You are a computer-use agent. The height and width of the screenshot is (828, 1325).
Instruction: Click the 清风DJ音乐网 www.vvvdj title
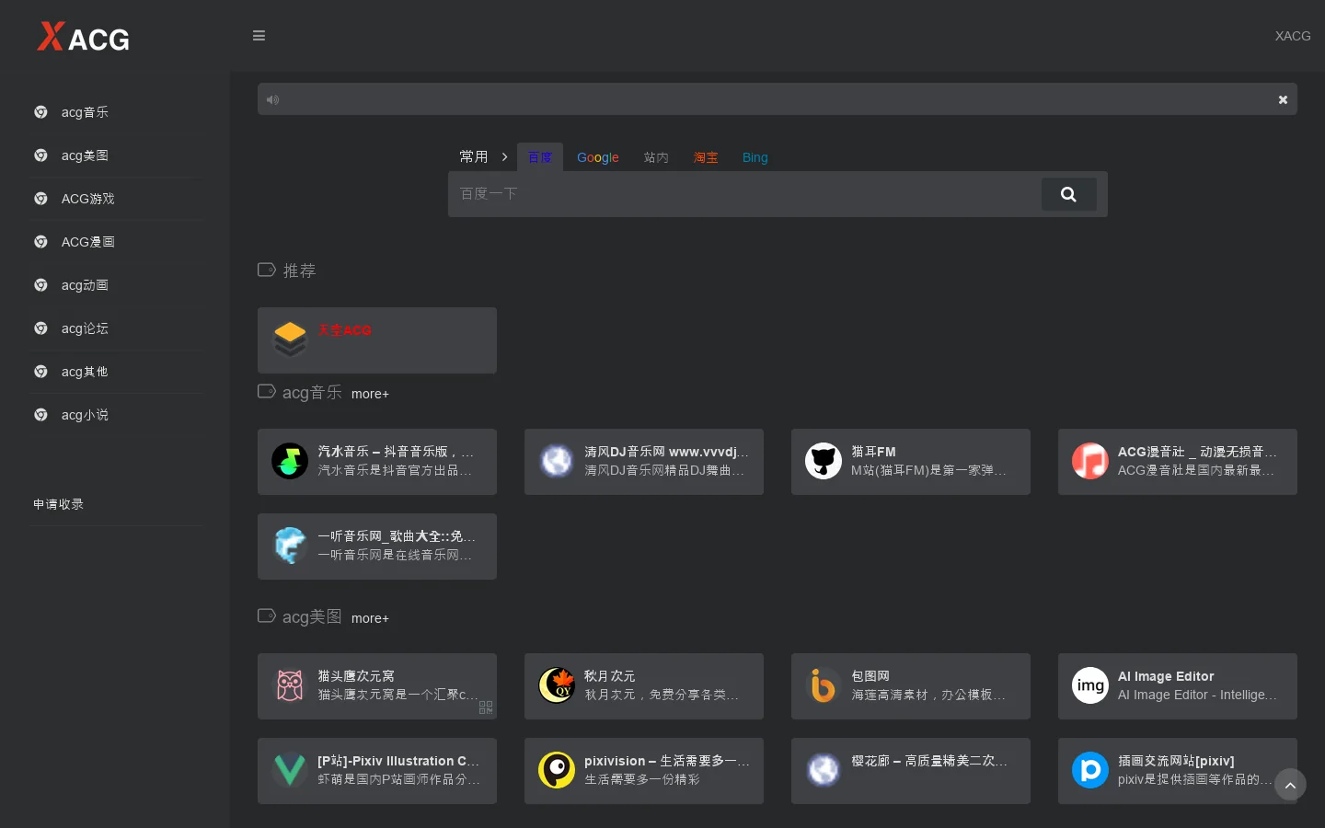point(666,452)
